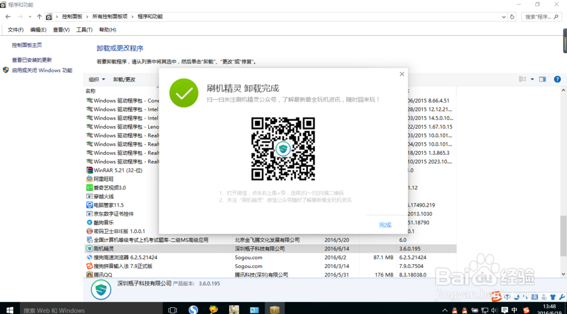Click 所有控制面板项 breadcrumb
This screenshot has height=314, width=567.
110,16
